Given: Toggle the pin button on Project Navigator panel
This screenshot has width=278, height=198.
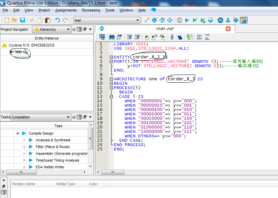Looking at the screenshot, I should click(x=80, y=29).
